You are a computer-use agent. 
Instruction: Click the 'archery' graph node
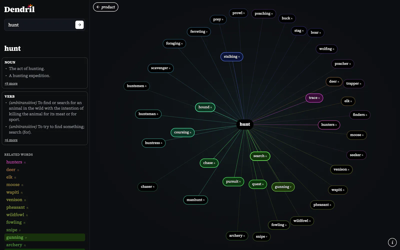coord(237,236)
